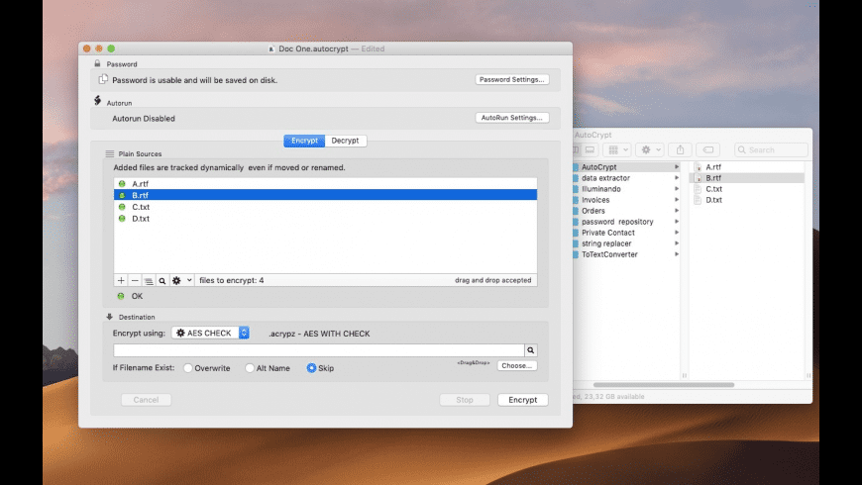Screen dimensions: 862x485
Task: Click D.txt file icon in Finder
Action: point(698,200)
